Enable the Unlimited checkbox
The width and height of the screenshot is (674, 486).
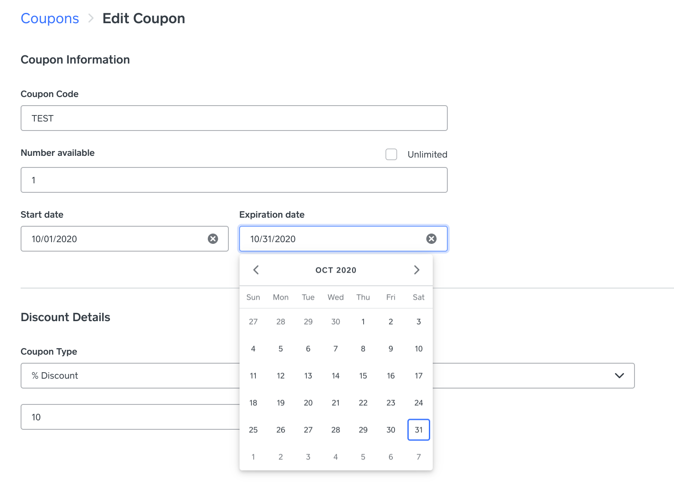point(391,155)
